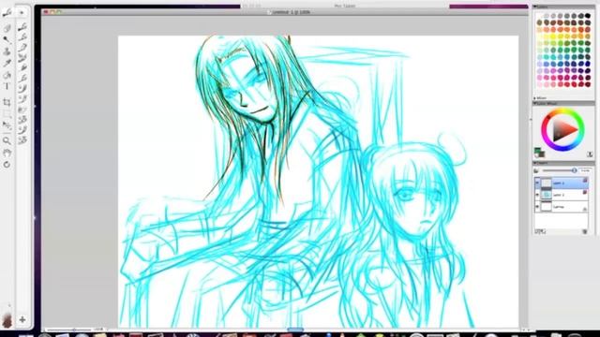600x337 pixels.
Task: Collapse the Colors swatch panel
Action: point(535,7)
